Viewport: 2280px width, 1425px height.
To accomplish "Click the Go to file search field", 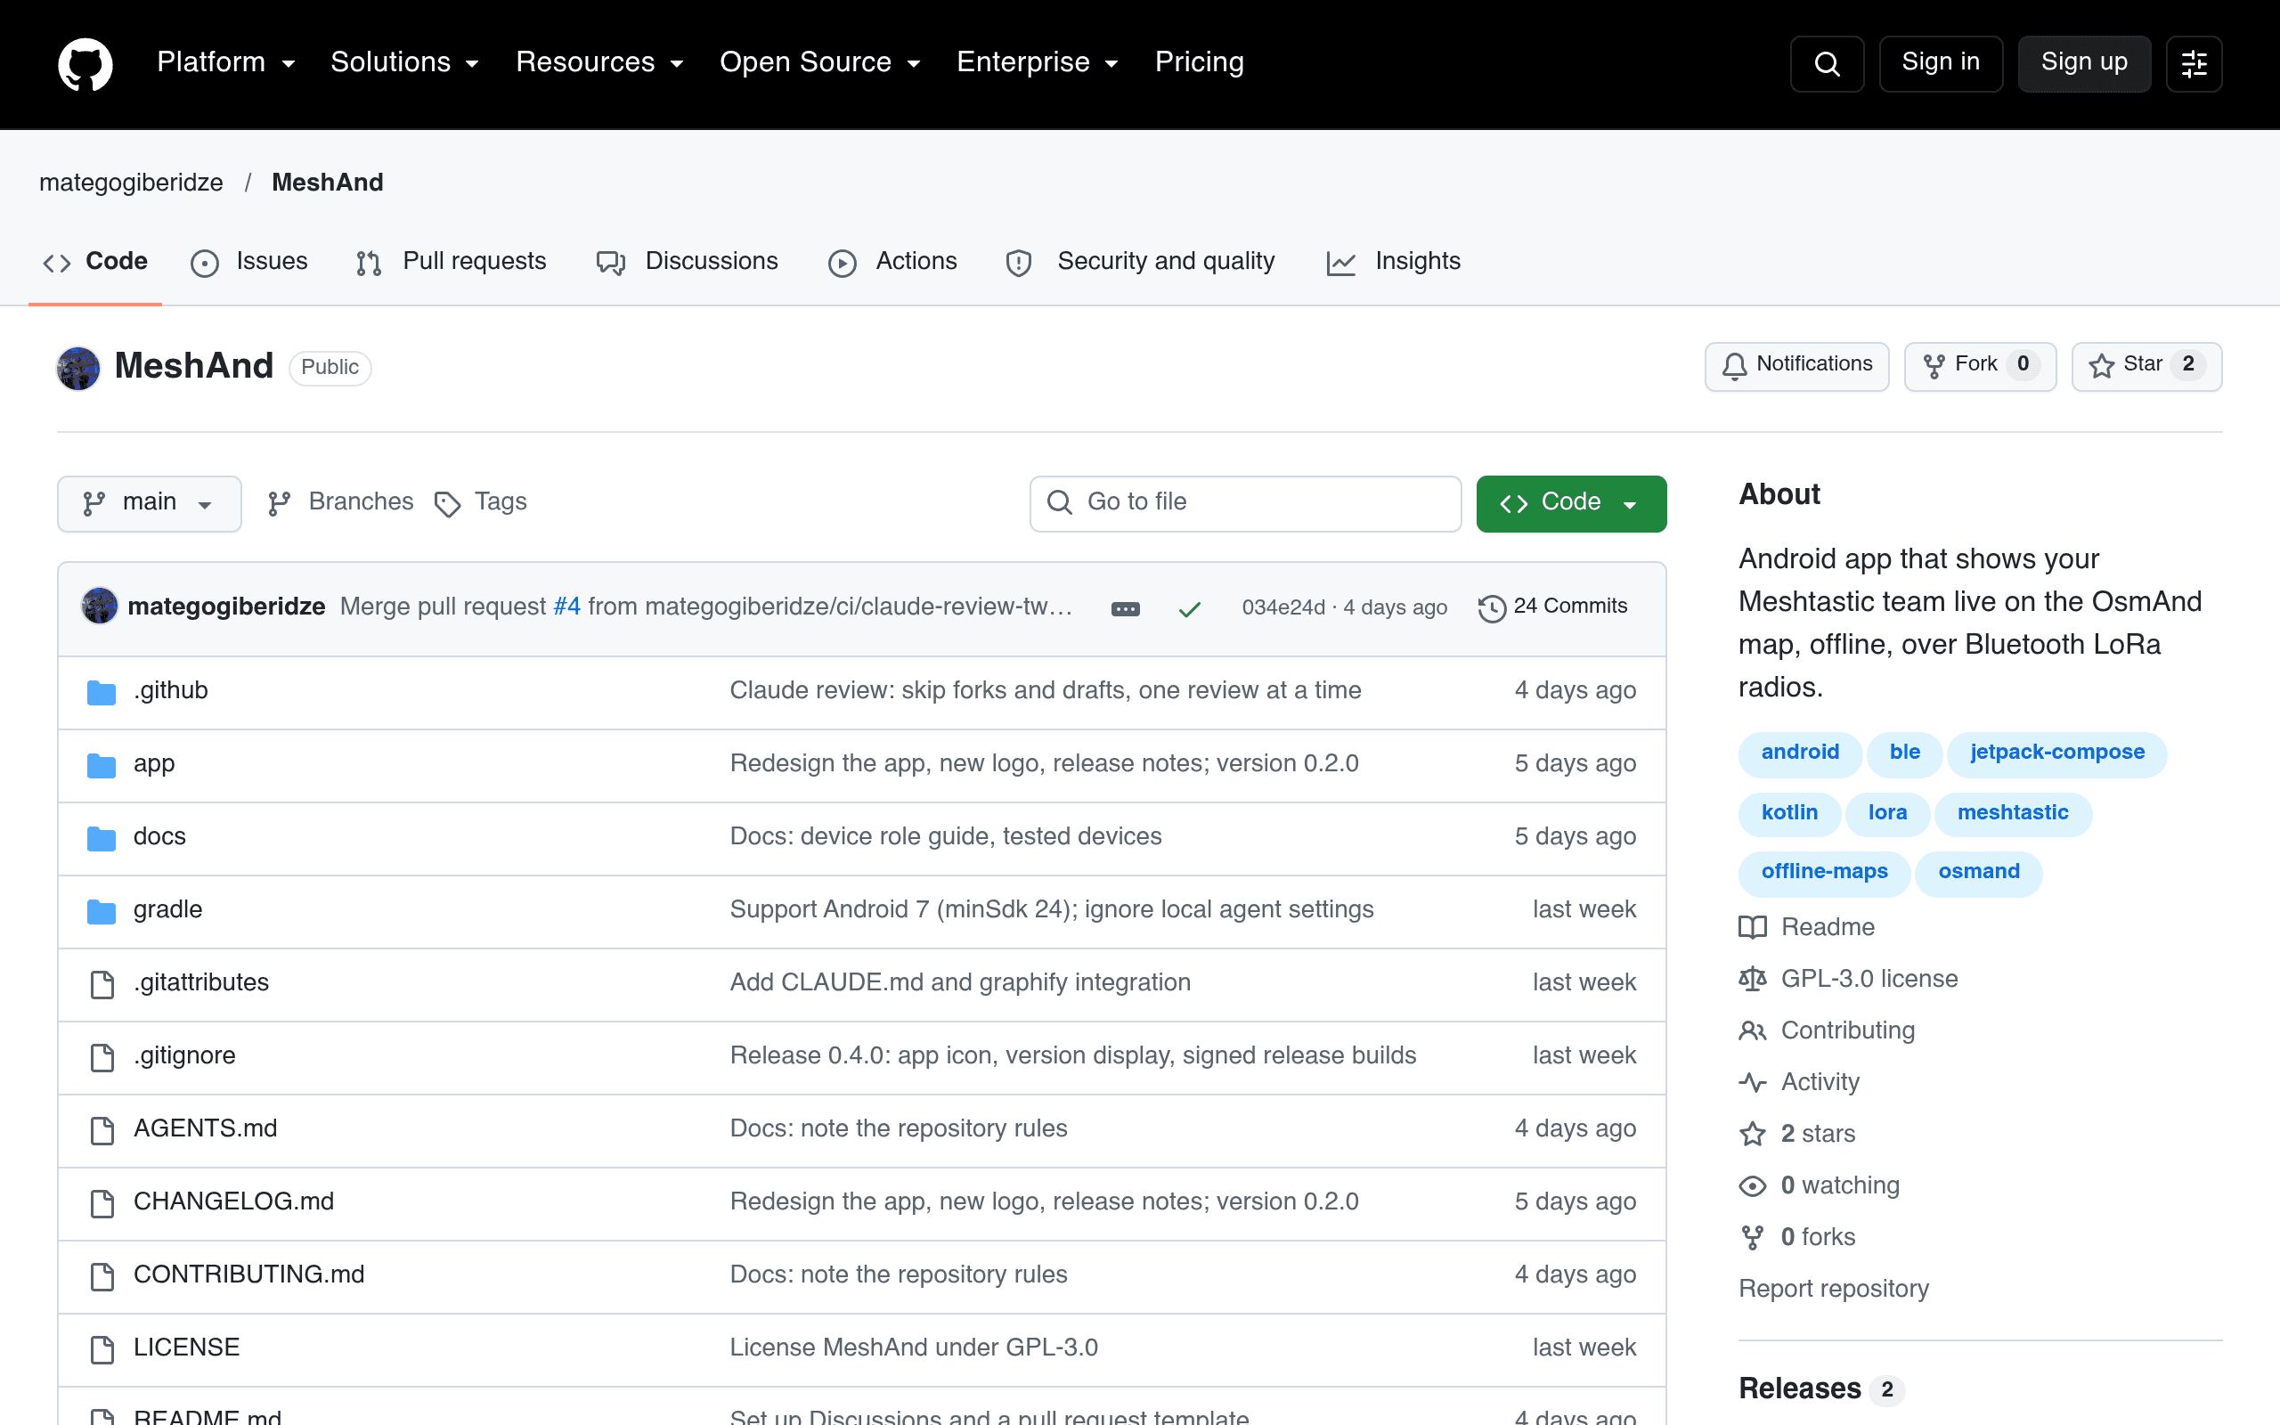I will click(1245, 503).
